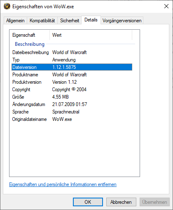This screenshot has width=173, height=210.
Task: Select the Dateibeschreibung row
Action: (x=72, y=52)
